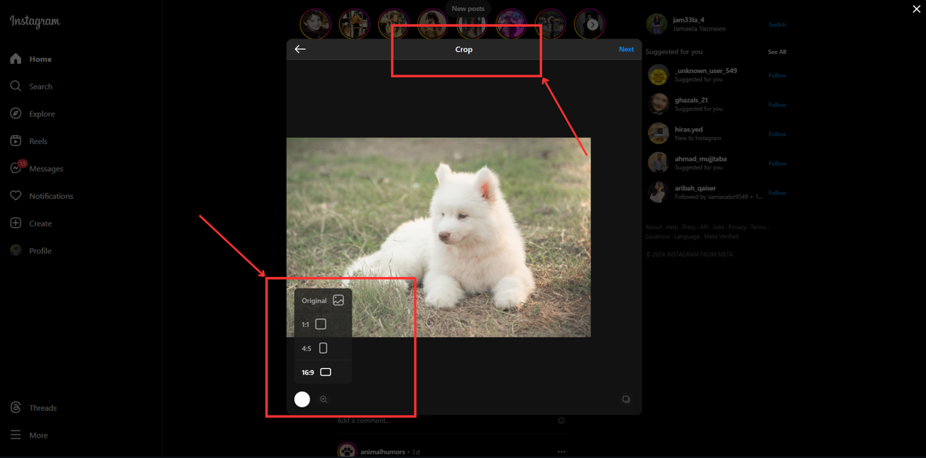Click the About footer link
The height and width of the screenshot is (458, 926).
click(x=653, y=227)
